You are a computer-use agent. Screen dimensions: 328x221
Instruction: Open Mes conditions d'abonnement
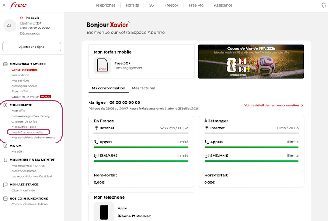[x=33, y=138]
